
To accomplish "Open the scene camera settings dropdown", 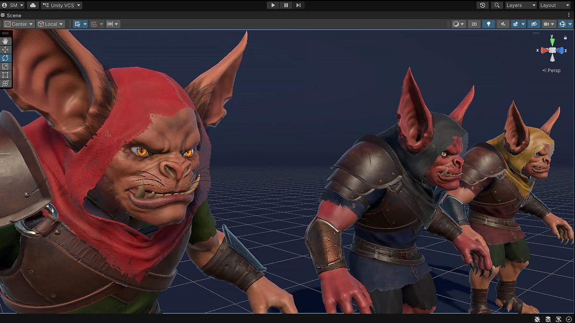I will tap(549, 24).
